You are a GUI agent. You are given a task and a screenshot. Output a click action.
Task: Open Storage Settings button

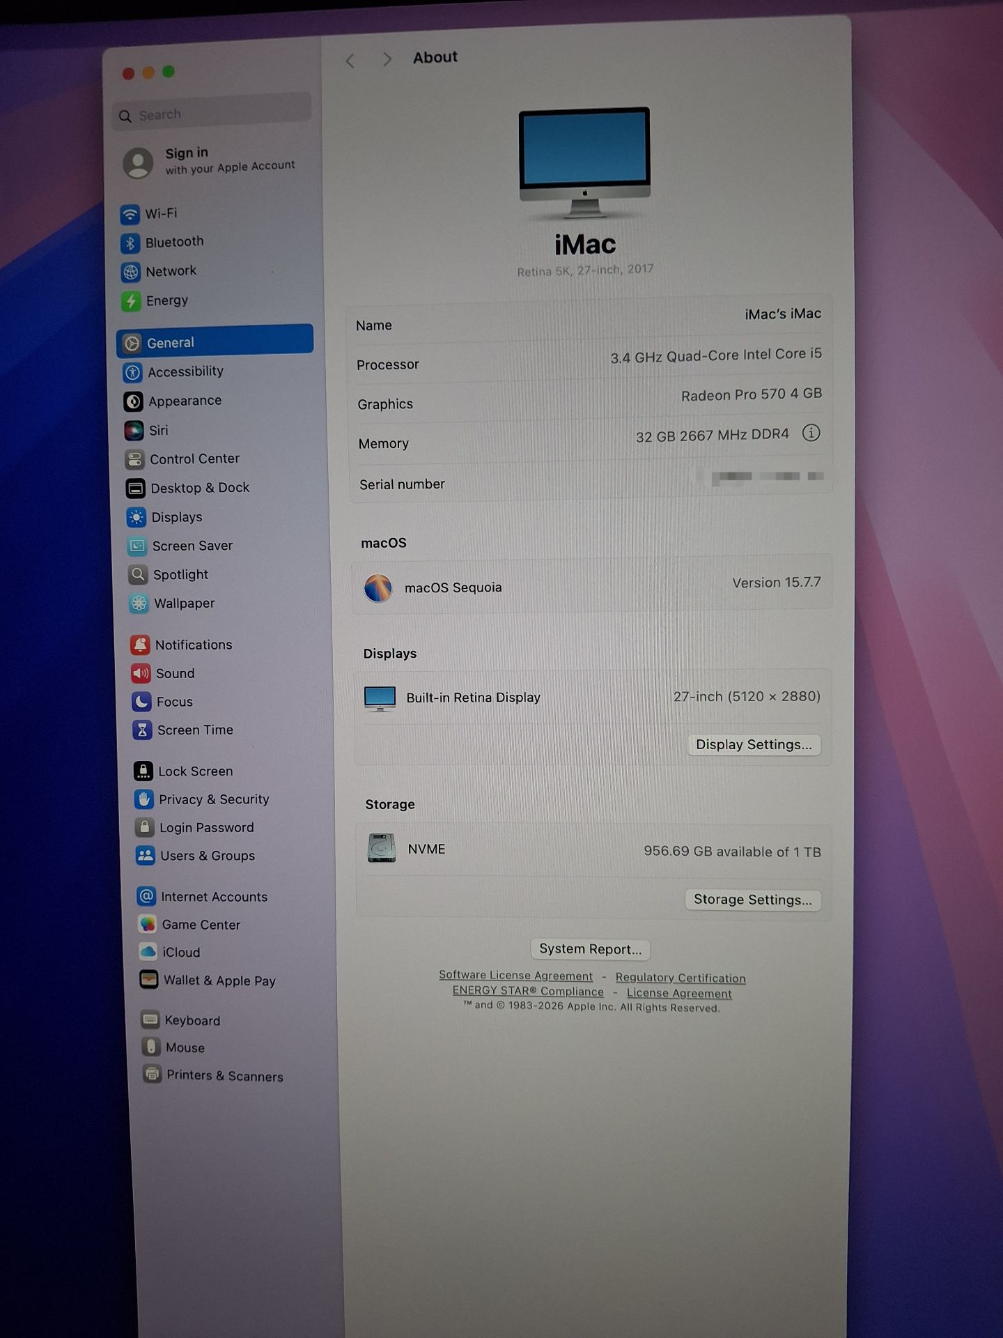pyautogui.click(x=753, y=900)
